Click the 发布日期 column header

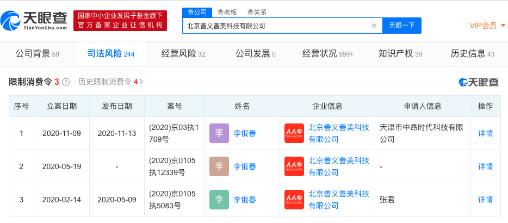click(117, 106)
